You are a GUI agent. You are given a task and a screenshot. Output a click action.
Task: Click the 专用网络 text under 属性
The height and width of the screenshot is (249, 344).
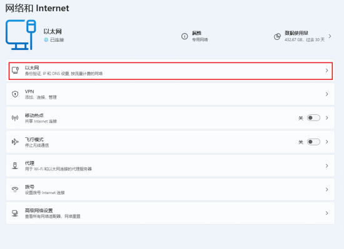click(x=200, y=39)
